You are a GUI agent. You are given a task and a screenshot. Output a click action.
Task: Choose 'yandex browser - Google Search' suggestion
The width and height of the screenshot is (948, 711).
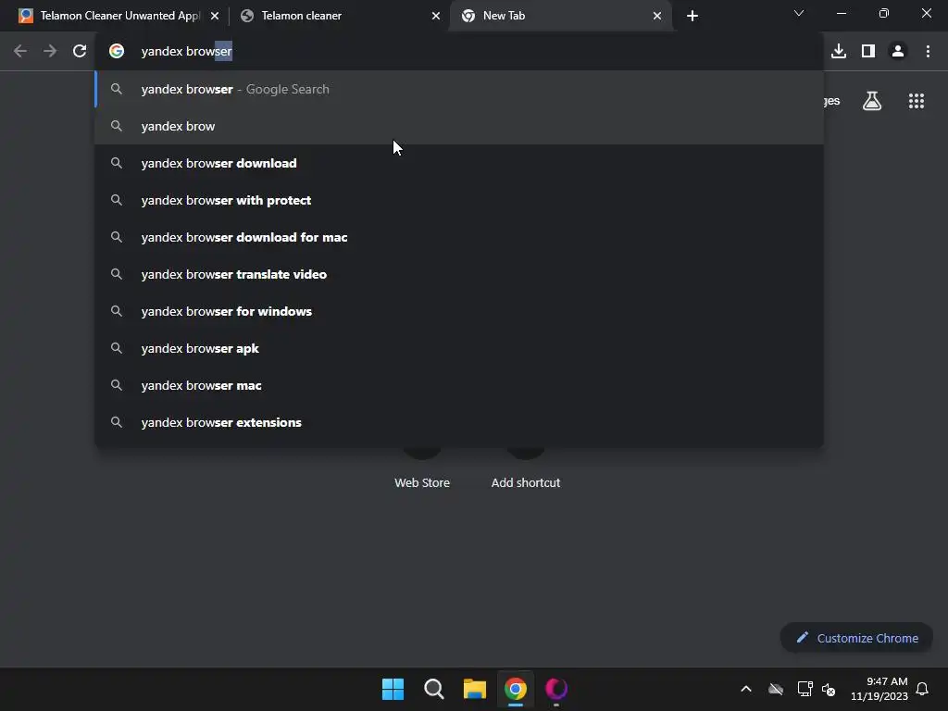point(459,89)
